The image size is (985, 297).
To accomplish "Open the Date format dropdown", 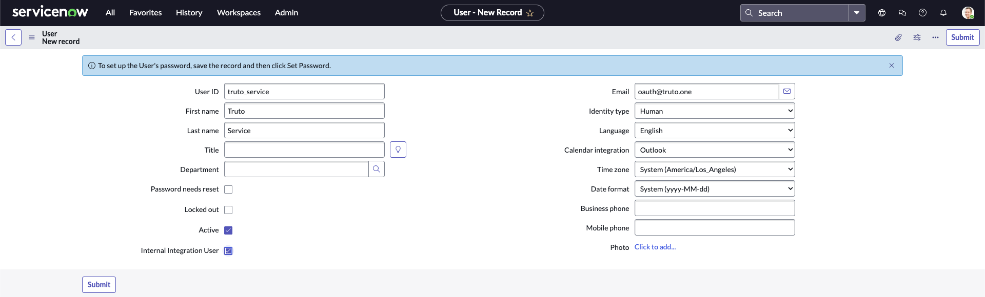I will tap(715, 188).
